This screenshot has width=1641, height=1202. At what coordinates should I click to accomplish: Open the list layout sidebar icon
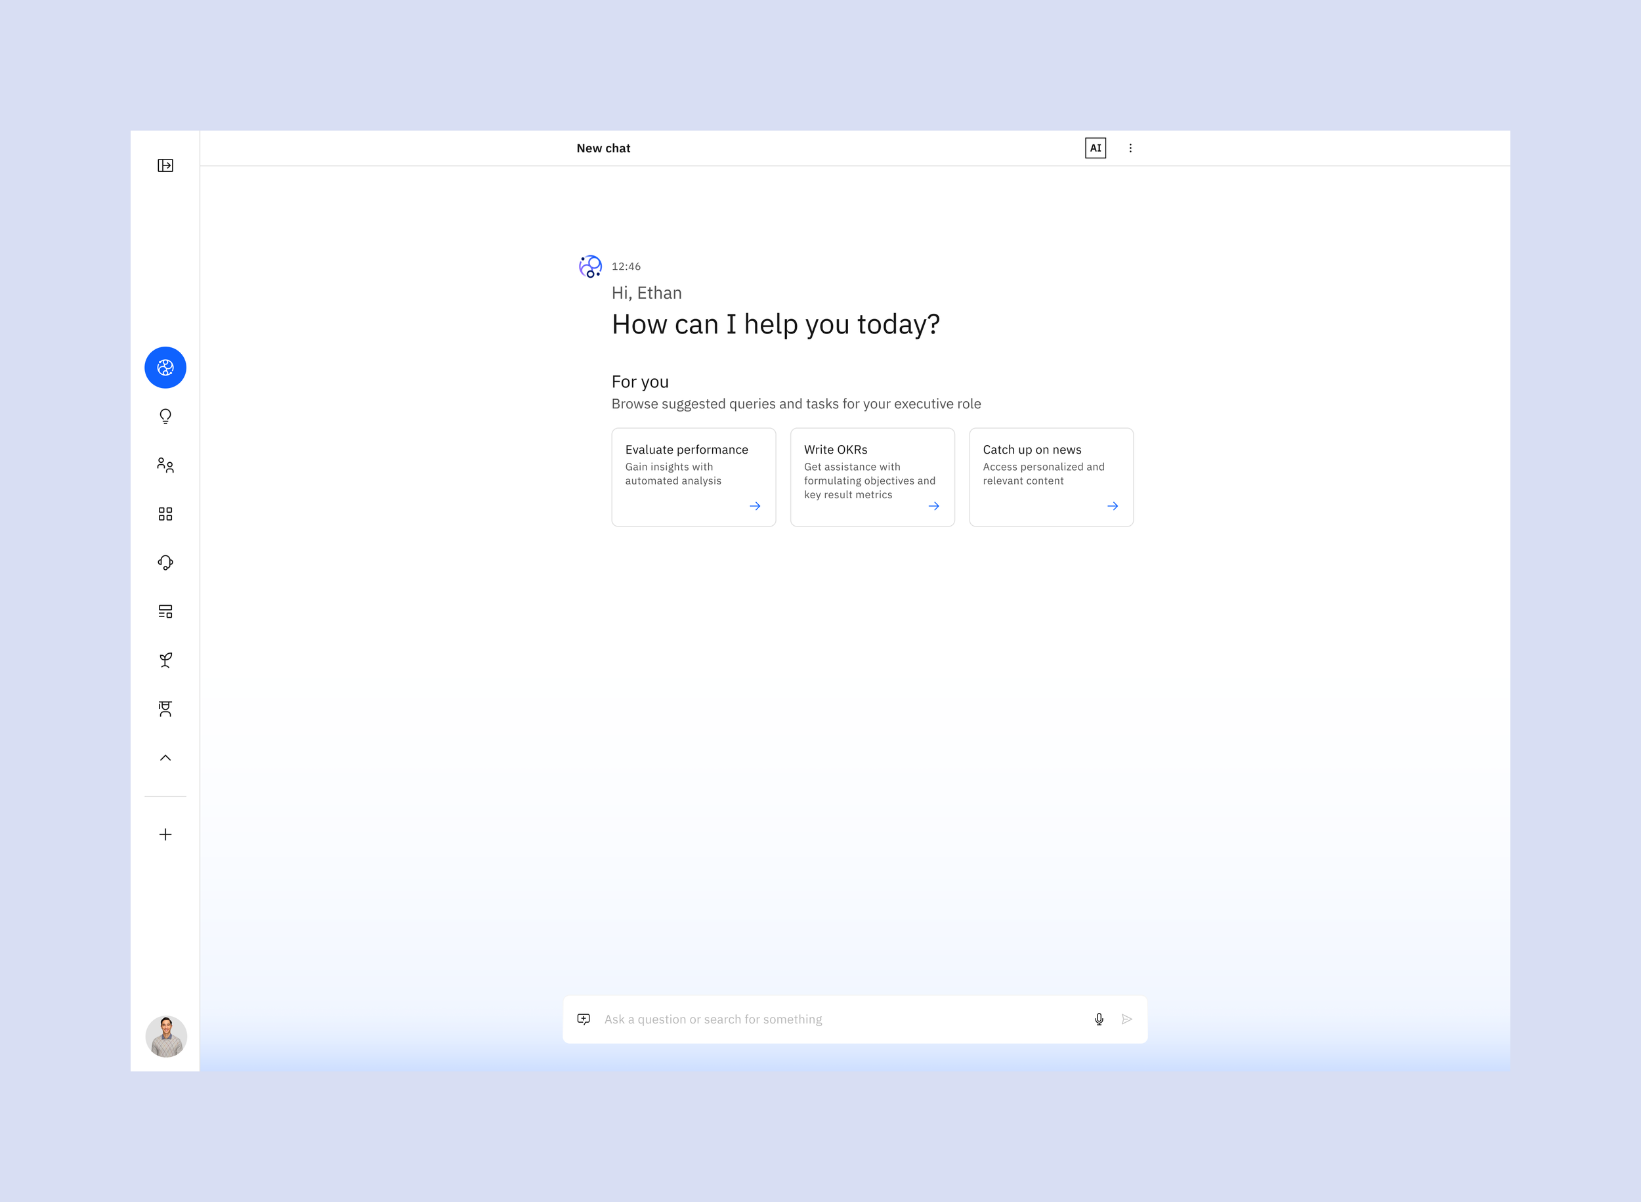pos(165,611)
